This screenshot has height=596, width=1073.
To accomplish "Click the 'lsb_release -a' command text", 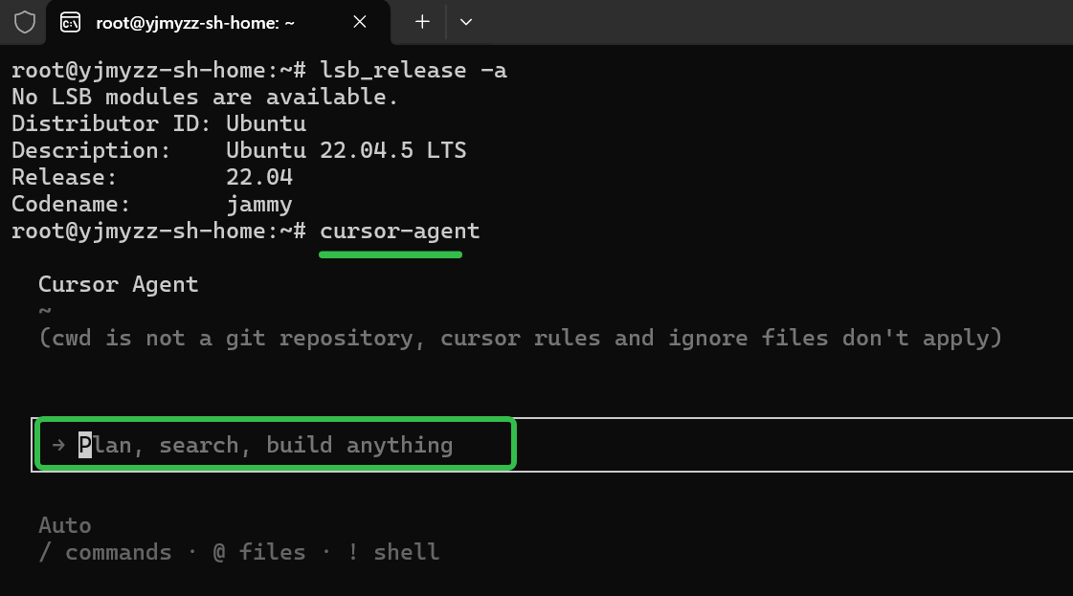I will pyautogui.click(x=414, y=71).
